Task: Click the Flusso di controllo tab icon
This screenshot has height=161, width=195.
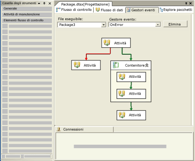Action: tap(58, 10)
